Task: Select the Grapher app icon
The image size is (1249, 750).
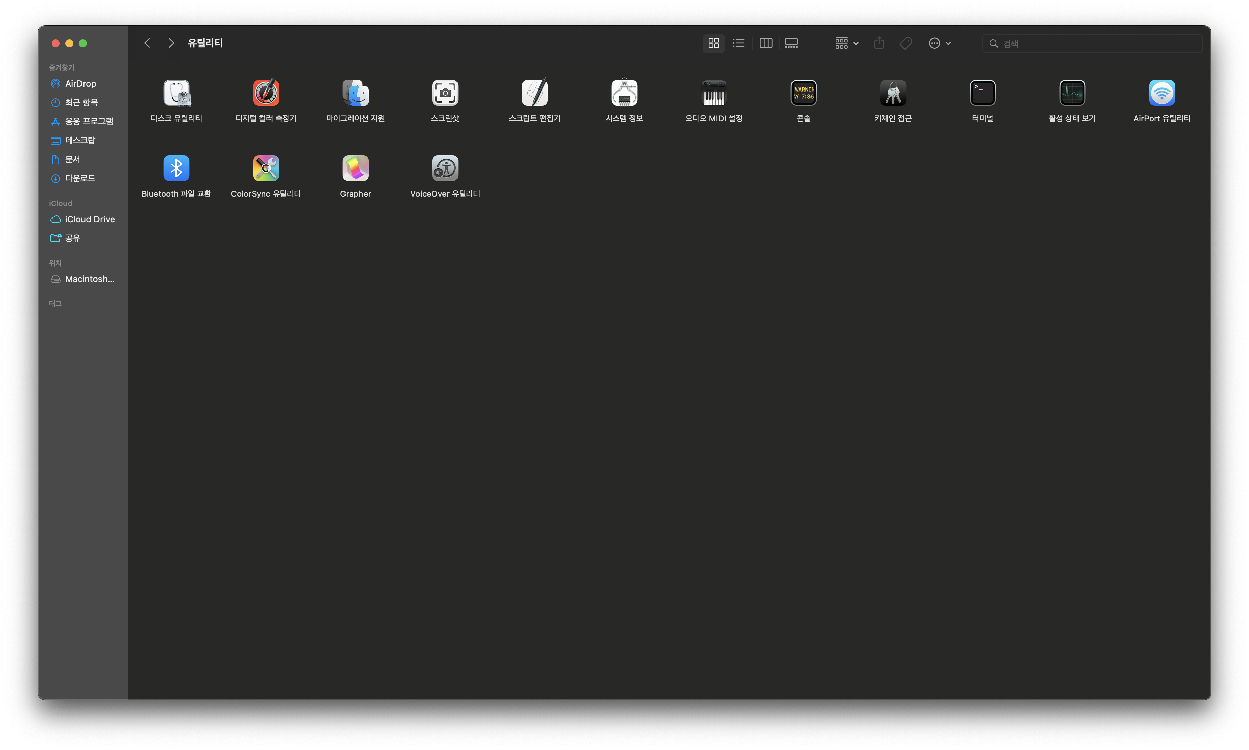Action: tap(355, 168)
